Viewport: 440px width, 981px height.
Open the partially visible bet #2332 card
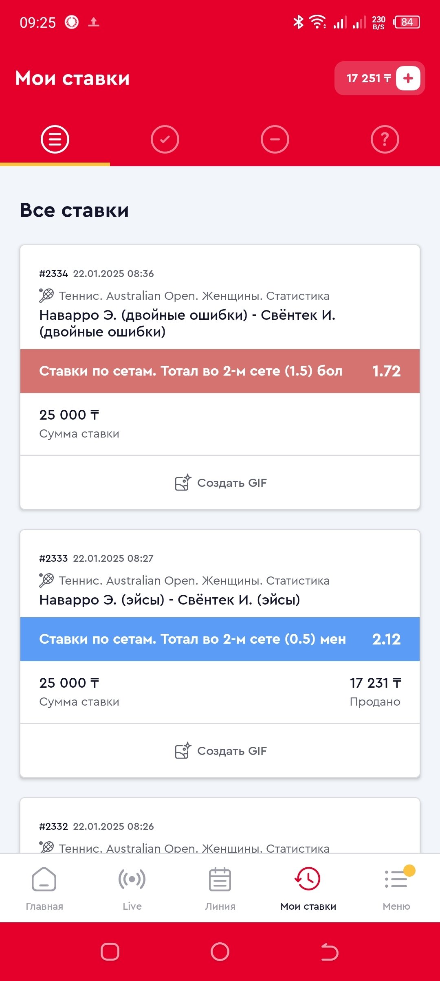point(220,831)
